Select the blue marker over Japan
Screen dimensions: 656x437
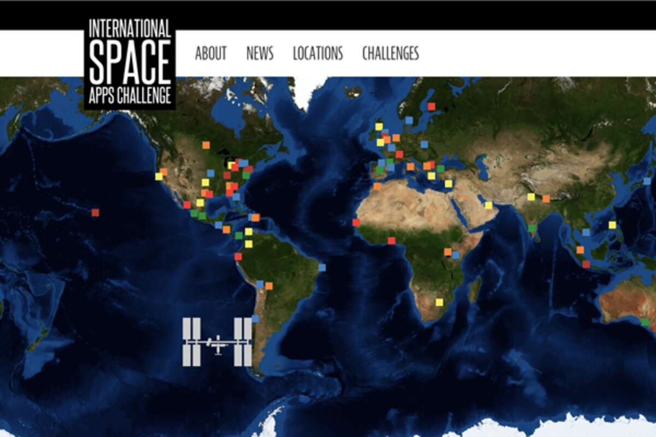pyautogui.click(x=647, y=181)
